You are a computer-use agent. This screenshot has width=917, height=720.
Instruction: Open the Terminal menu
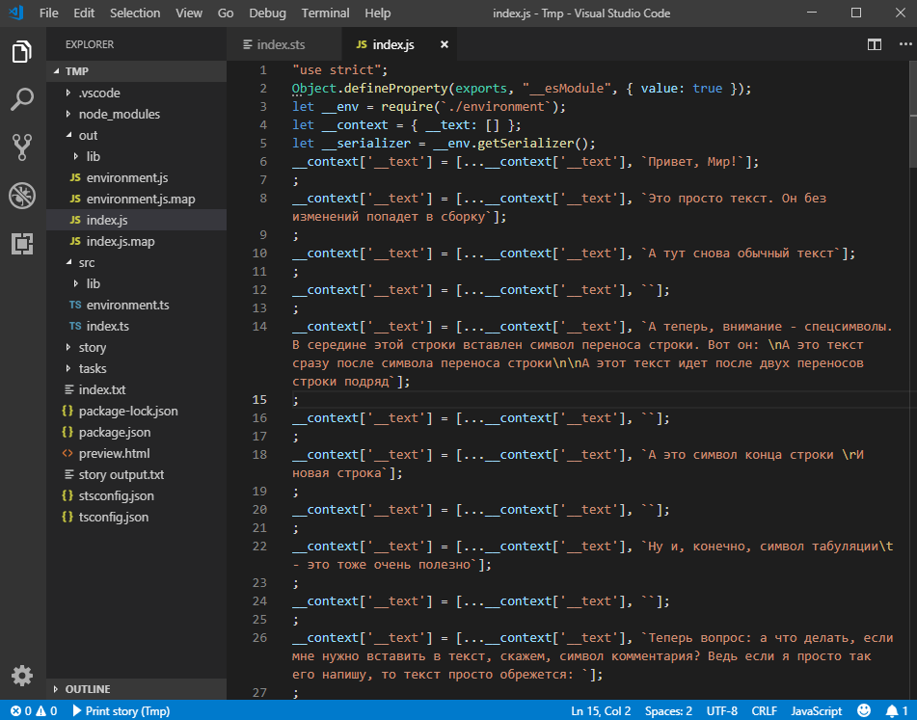click(x=325, y=13)
